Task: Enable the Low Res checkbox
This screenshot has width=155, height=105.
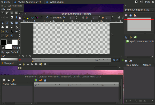Action: pos(51,18)
